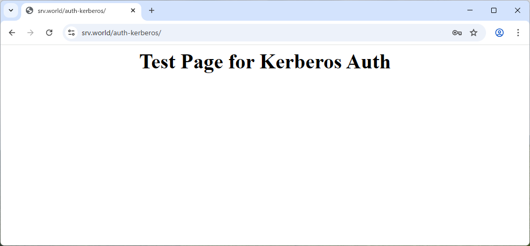
Task: Bookmark this page with the star icon
Action: tap(474, 33)
